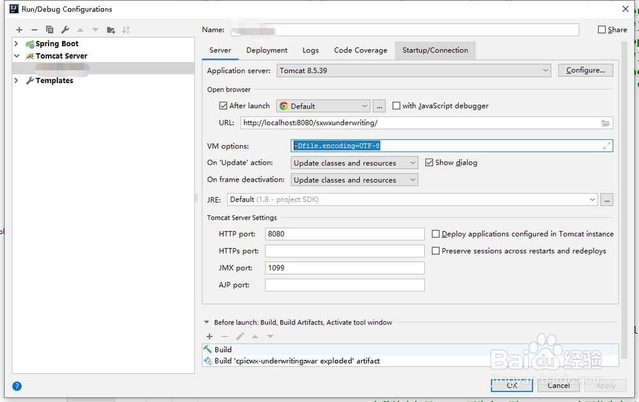The image size is (639, 402).
Task: Expand the Templates tree node
Action: coord(17,81)
